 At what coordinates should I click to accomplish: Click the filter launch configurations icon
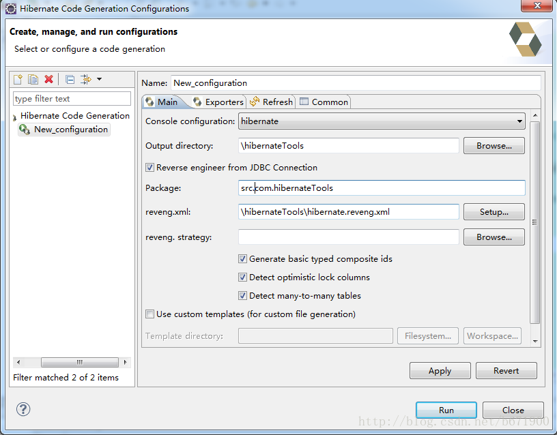coord(85,79)
